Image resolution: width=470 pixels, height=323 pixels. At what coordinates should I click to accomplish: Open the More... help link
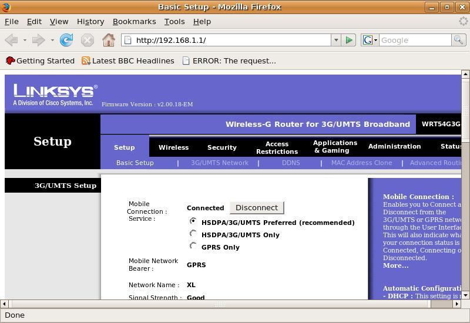[x=395, y=265]
